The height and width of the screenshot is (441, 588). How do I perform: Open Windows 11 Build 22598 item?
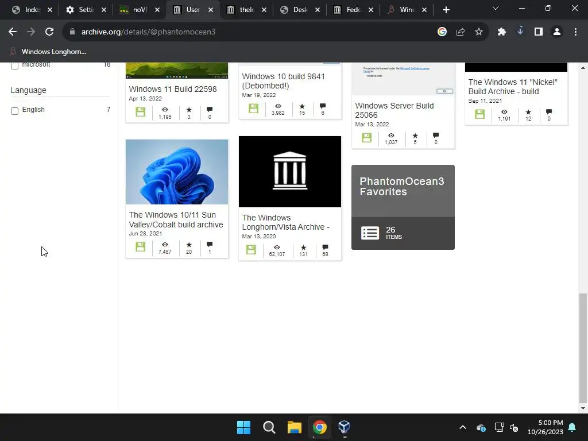coord(173,89)
